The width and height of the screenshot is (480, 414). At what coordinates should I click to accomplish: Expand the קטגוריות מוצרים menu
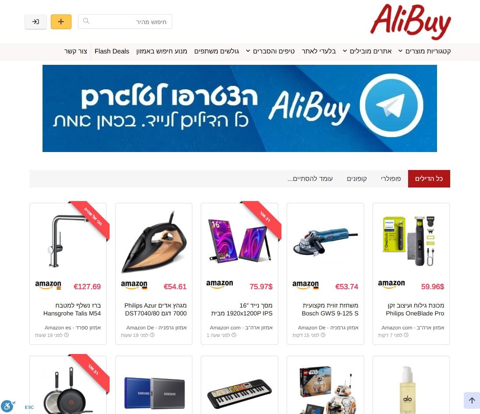coord(424,51)
